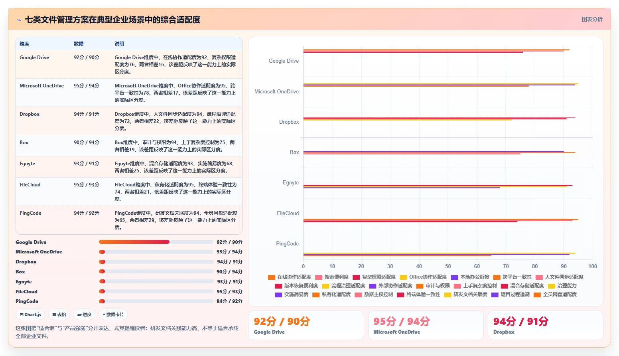Toggle 本地办公衔接 legend item
The width and height of the screenshot is (619, 356).
470,277
